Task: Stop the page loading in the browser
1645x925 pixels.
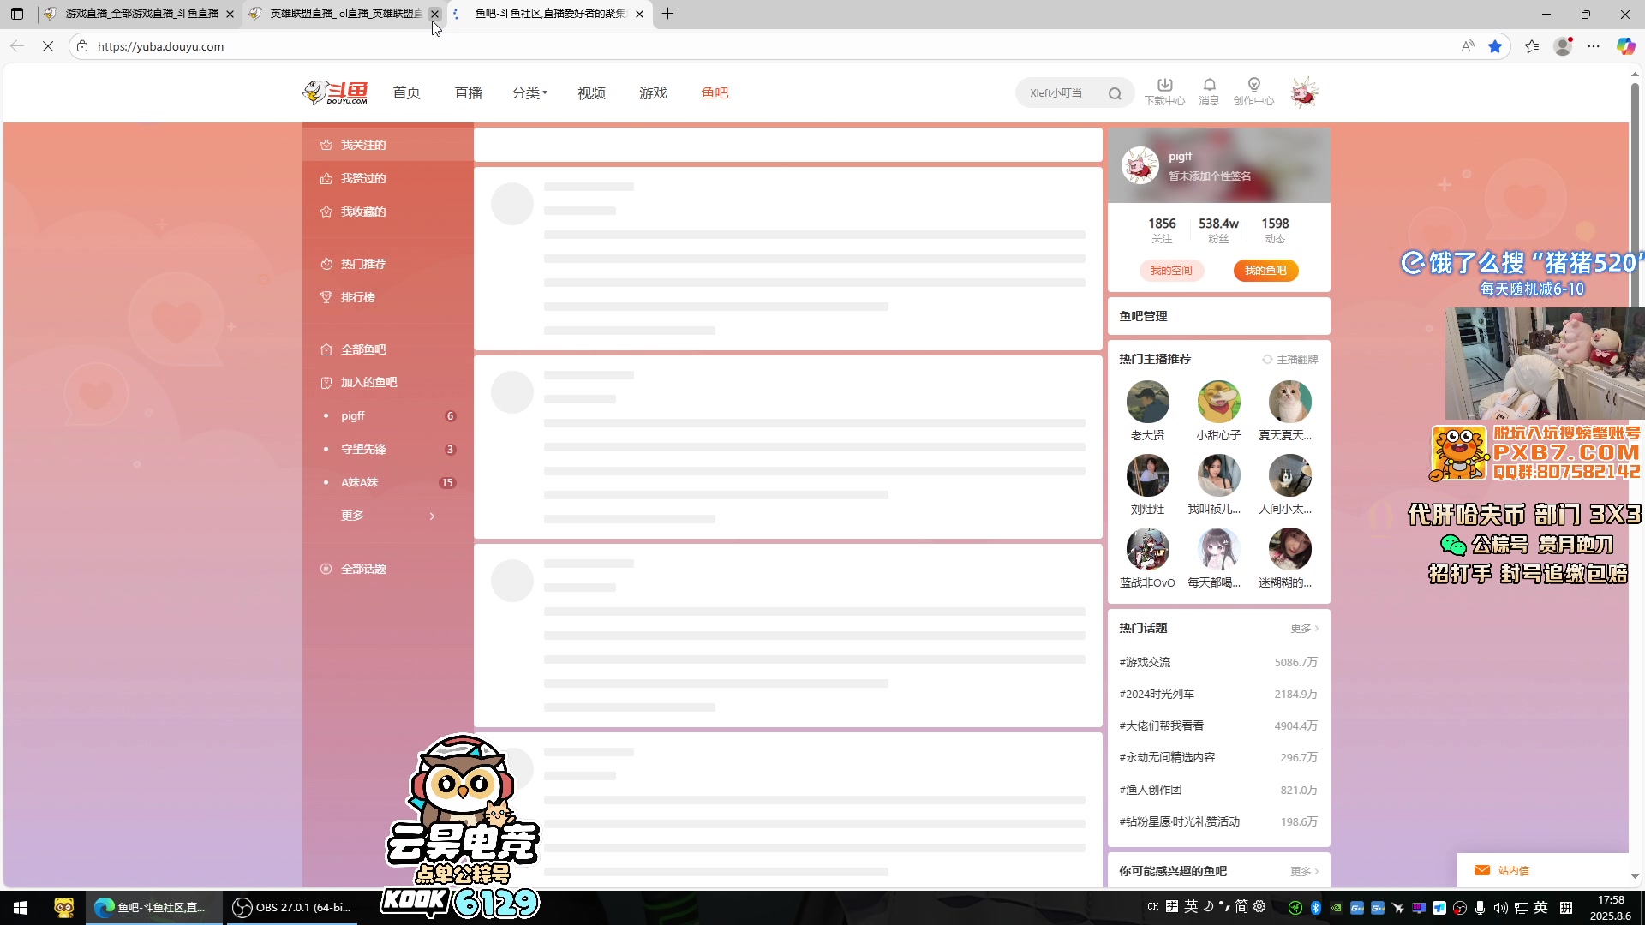Action: pyautogui.click(x=48, y=46)
